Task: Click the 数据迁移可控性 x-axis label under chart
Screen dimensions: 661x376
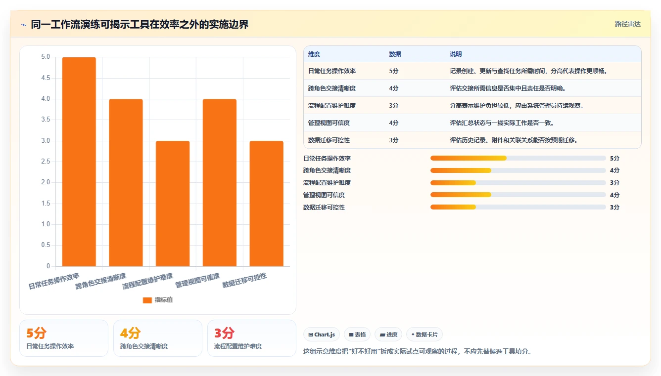Action: [244, 280]
